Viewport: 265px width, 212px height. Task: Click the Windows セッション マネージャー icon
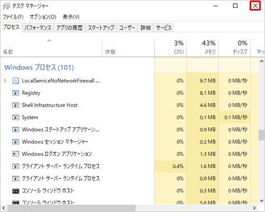pyautogui.click(x=15, y=142)
